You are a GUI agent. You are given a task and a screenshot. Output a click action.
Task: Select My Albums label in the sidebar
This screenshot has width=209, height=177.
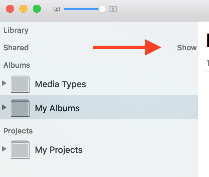57,108
